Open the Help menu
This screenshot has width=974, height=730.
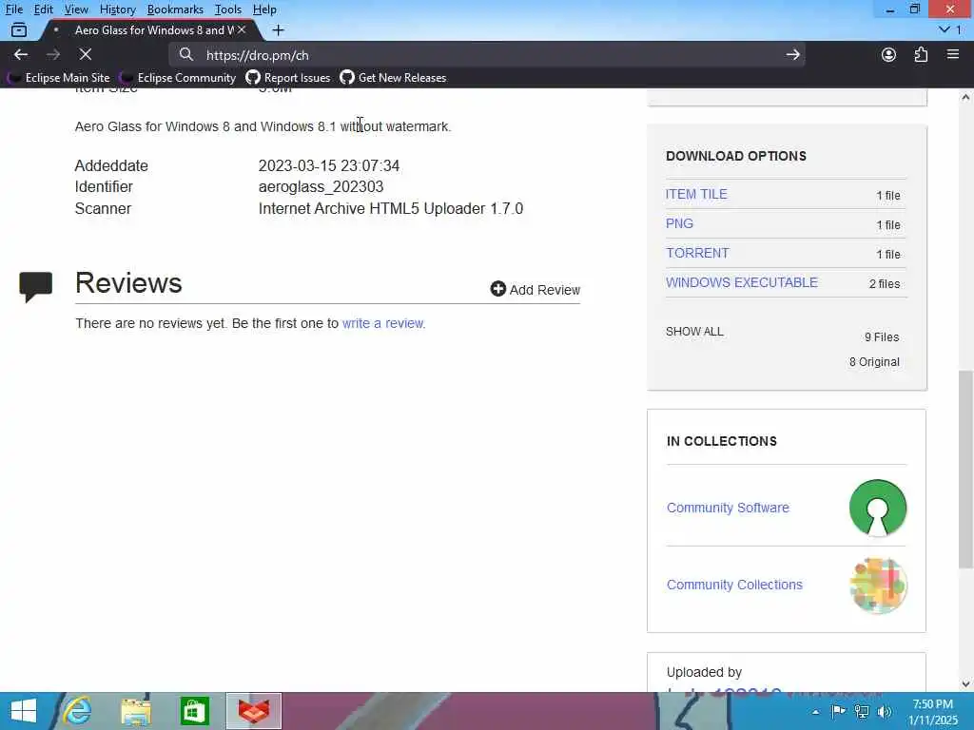point(264,10)
